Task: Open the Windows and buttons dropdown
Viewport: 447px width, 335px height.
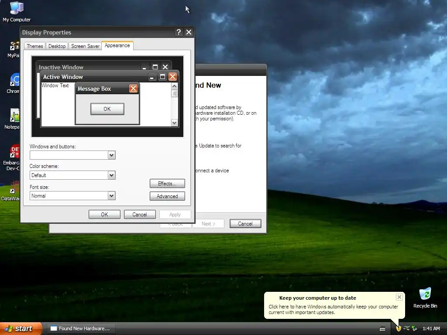Action: click(x=111, y=155)
